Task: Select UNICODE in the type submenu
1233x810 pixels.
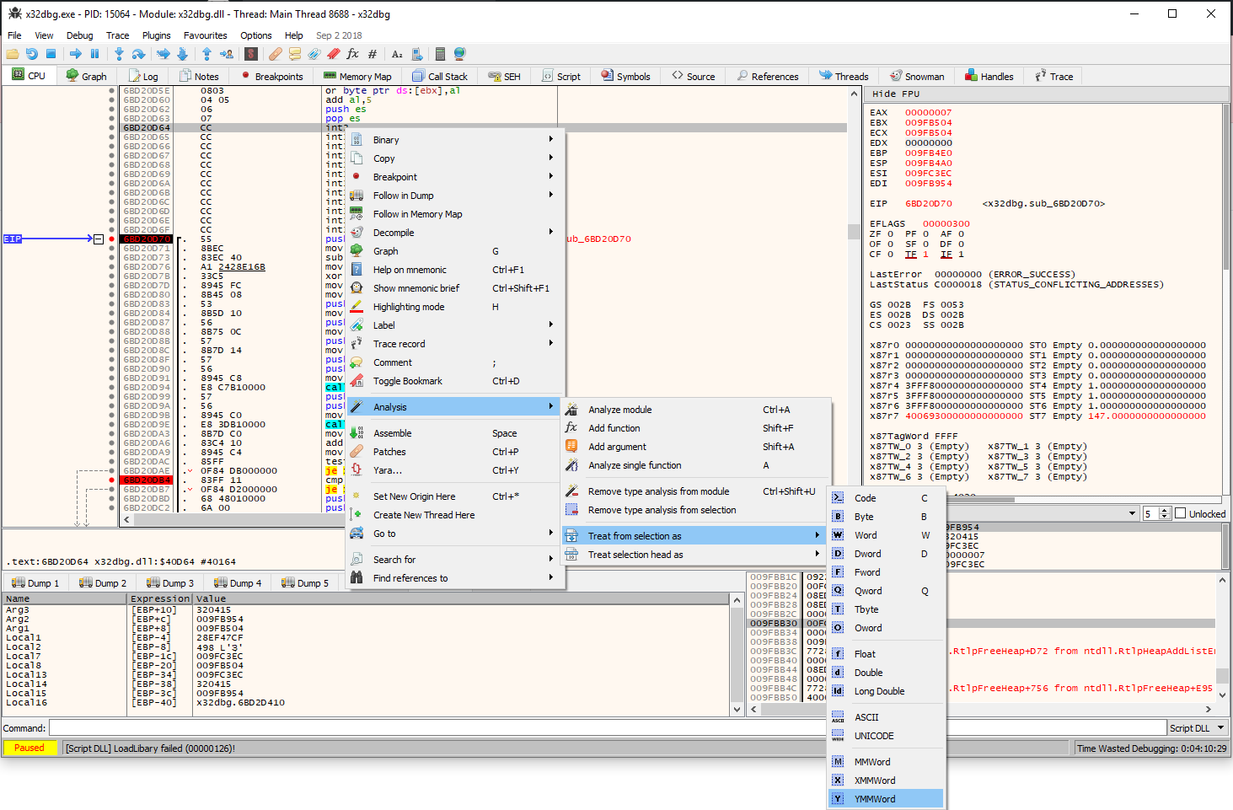Action: 886,736
